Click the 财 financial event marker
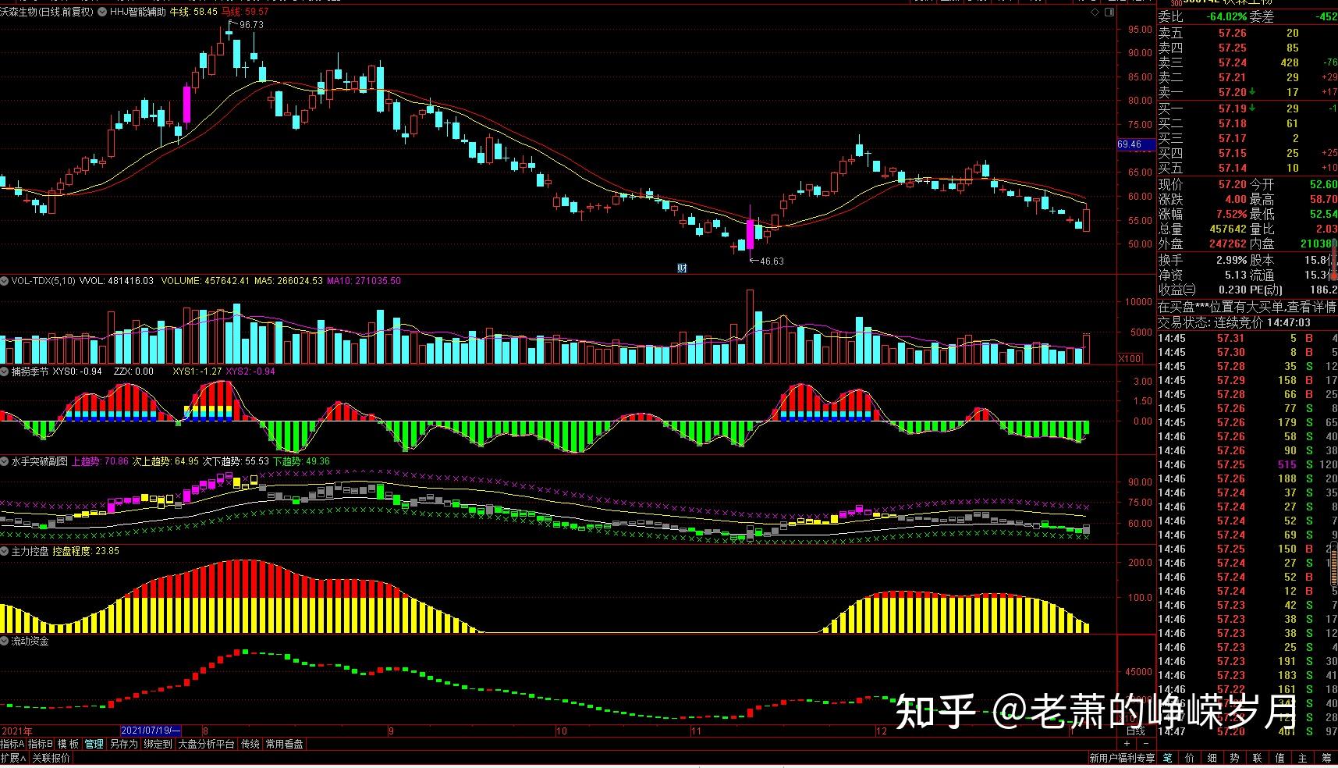 (x=682, y=268)
